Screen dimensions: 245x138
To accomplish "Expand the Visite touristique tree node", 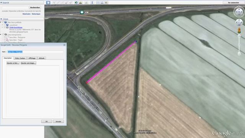I will click(x=3, y=27).
